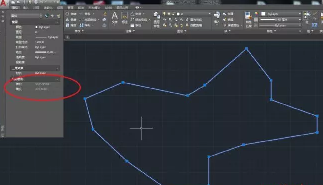
Task: Click the 线型比例 value 1.0000
Action: coord(40,42)
